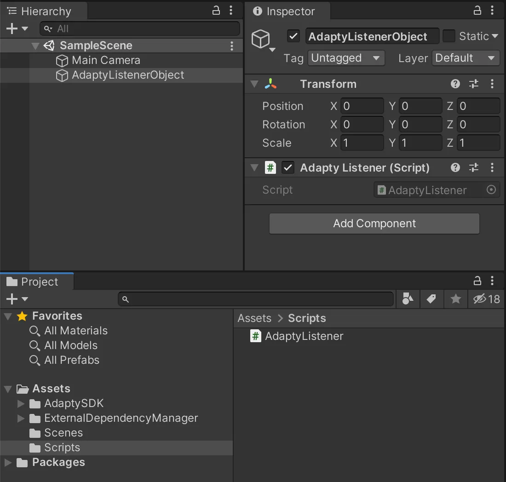Uncheck the Adapty Listener script checkbox

coord(288,168)
